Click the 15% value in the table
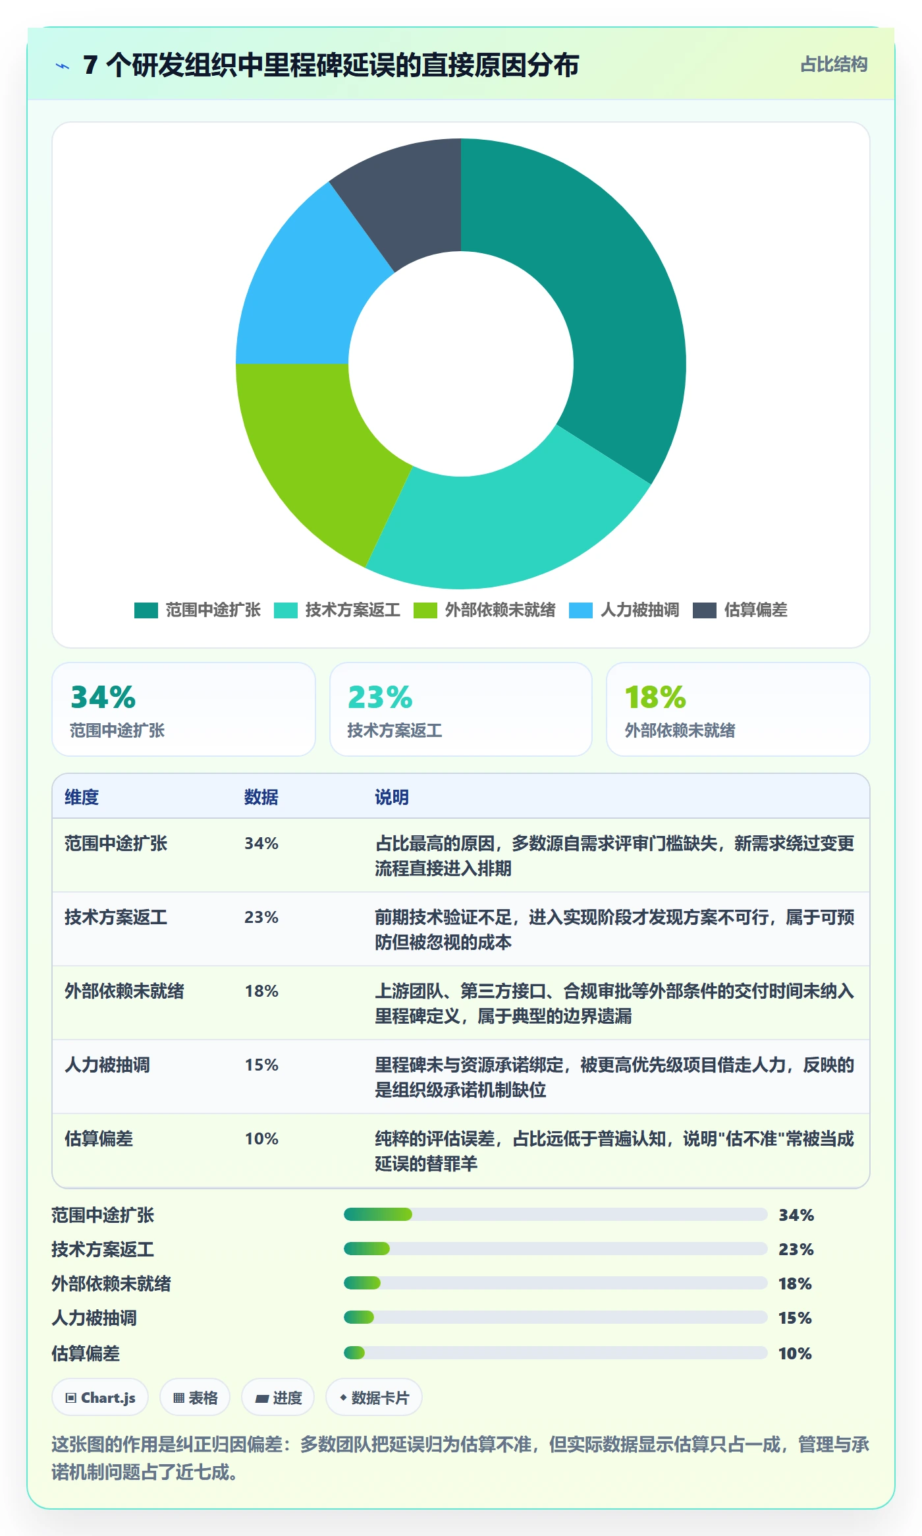Screen dimensions: 922x1536 (x=261, y=1065)
